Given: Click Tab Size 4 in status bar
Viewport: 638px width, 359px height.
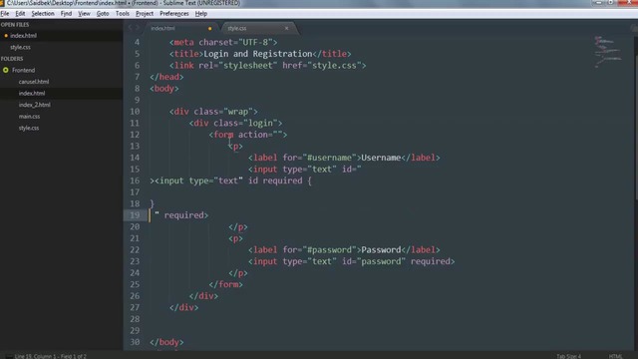Looking at the screenshot, I should tap(569, 356).
